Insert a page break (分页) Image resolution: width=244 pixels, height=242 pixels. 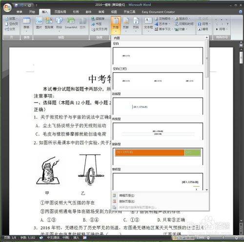click(10, 29)
